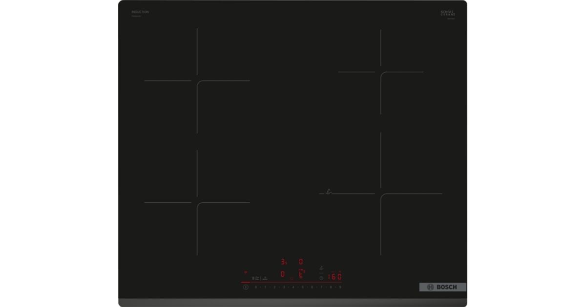Select the rear-right zone display showing 0
This screenshot has height=307, width=586.
point(301,262)
